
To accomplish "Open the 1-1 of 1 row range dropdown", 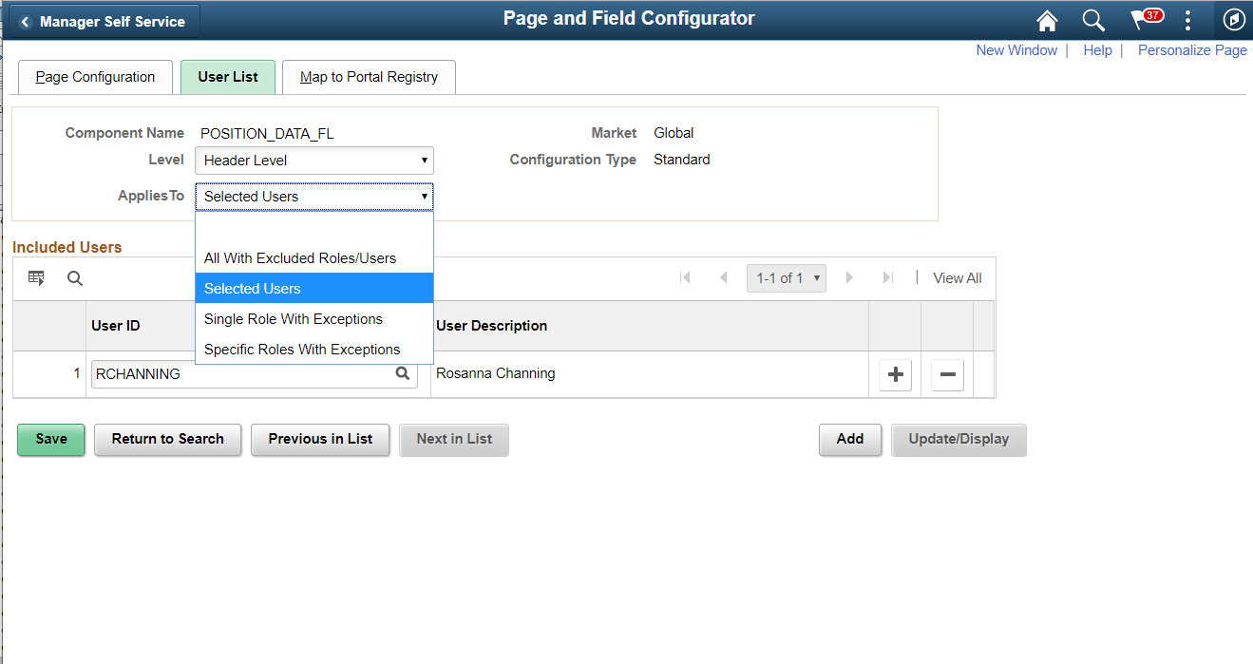I will pos(787,278).
